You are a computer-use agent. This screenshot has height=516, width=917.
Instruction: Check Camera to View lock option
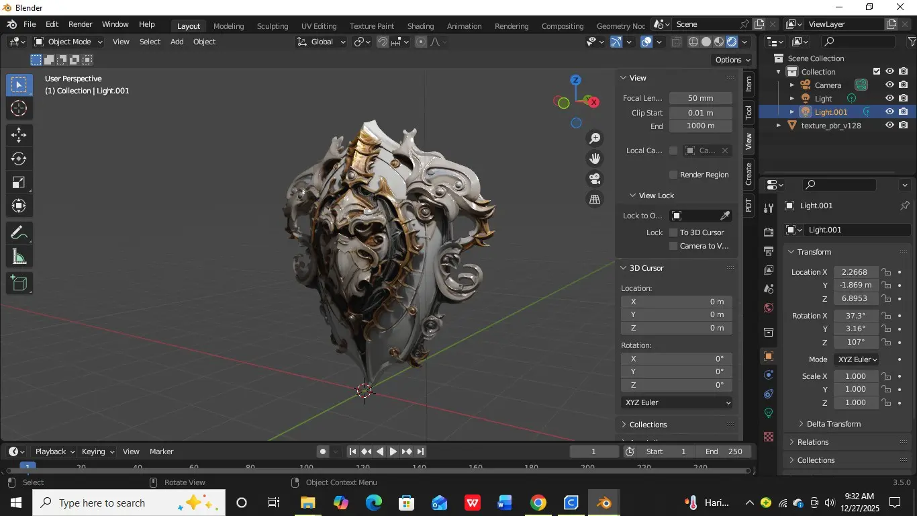[x=673, y=246]
